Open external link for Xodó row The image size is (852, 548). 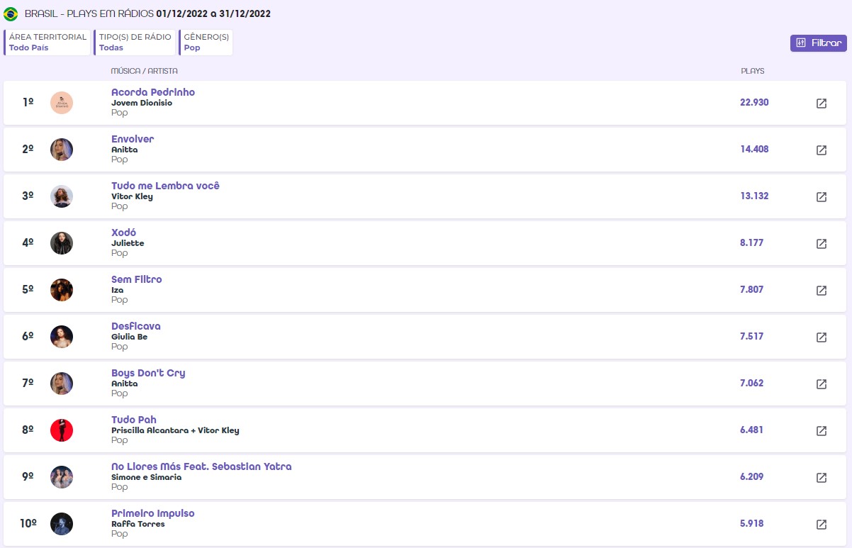(x=822, y=244)
